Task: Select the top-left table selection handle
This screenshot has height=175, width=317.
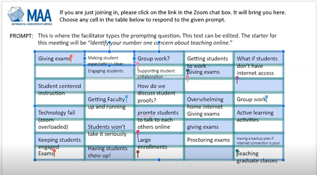Action: (x=35, y=52)
